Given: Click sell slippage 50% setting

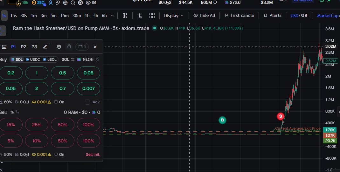Looking at the screenshot, I should 6,155.
